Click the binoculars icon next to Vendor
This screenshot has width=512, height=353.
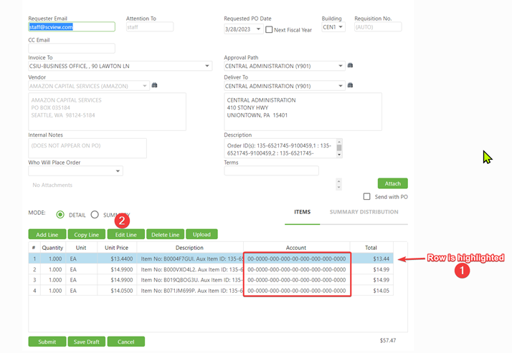coord(154,86)
